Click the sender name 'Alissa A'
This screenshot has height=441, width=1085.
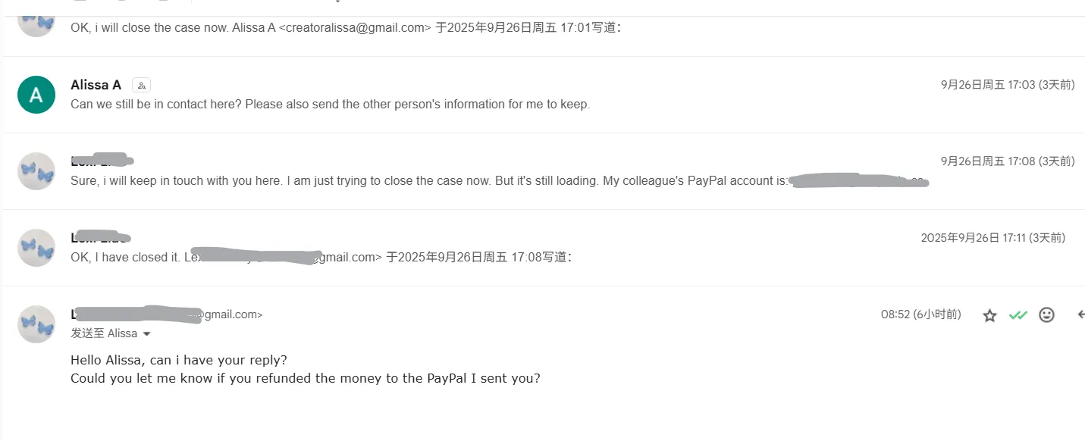pyautogui.click(x=96, y=85)
